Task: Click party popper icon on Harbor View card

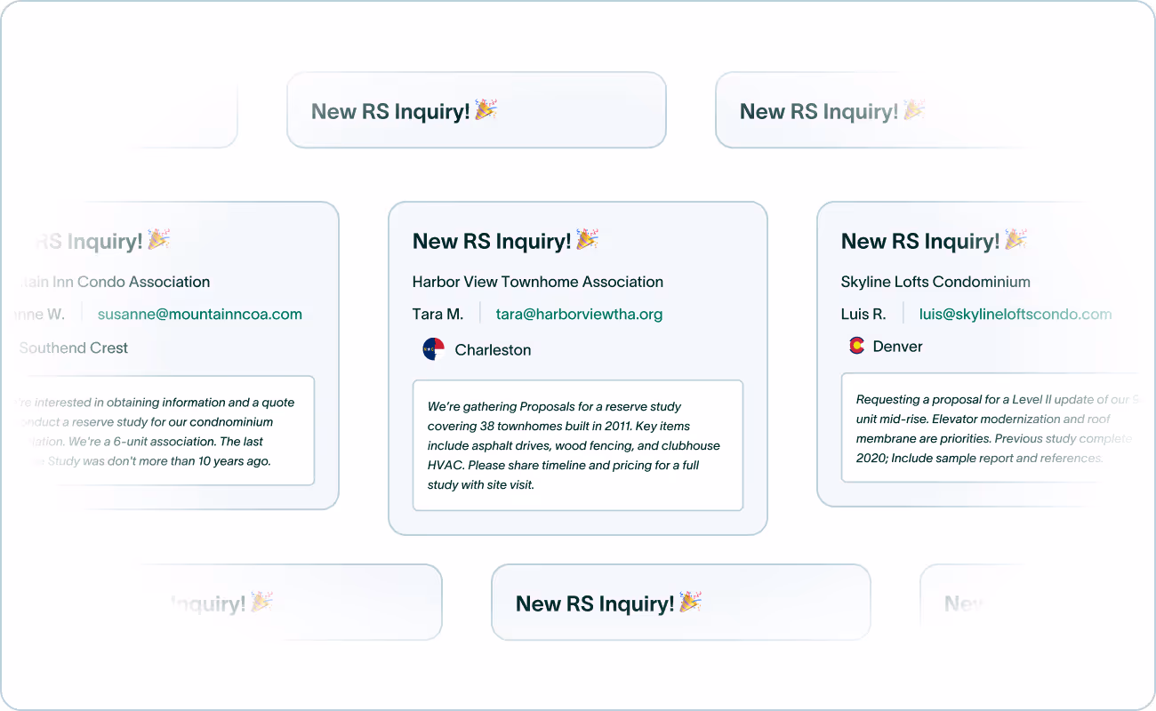Action: click(587, 239)
